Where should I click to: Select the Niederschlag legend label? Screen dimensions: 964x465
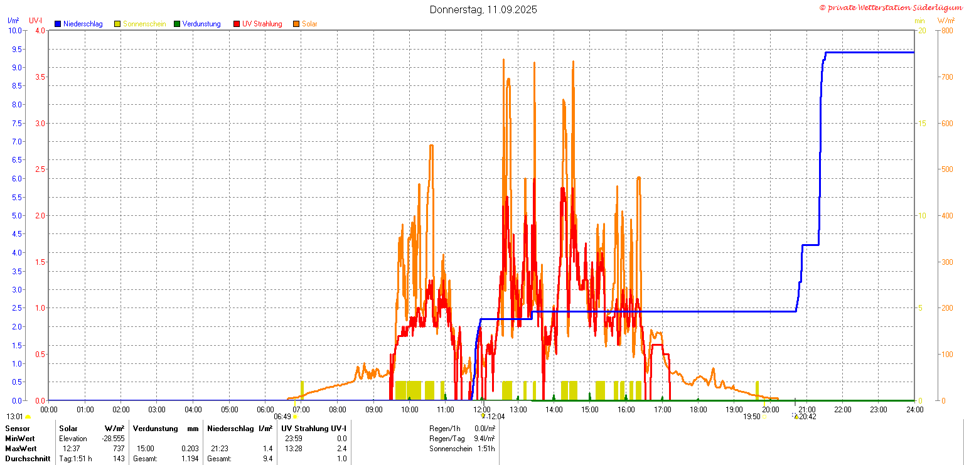[x=83, y=24]
